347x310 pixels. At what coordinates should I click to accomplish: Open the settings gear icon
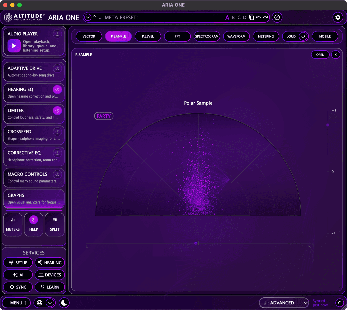[x=338, y=17]
